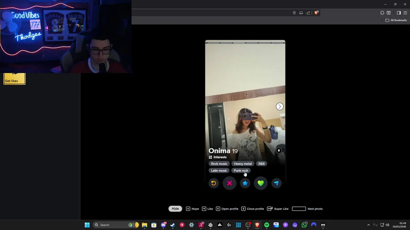The width and height of the screenshot is (410, 230).
Task: Click the yellow Rewind button
Action: [x=214, y=183]
